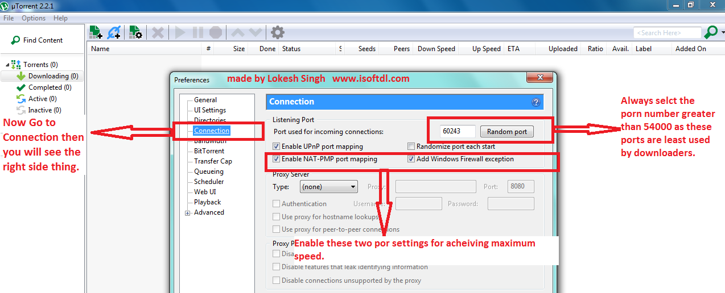Toggle Enable UPnP port mapping

pos(276,146)
